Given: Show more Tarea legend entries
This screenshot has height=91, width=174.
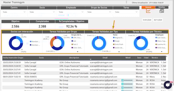Looking at the screenshot, I should tap(119, 52).
